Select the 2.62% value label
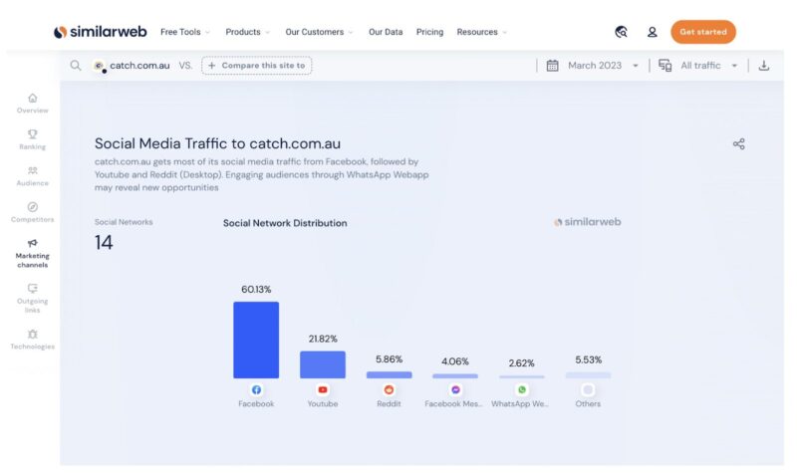This screenshot has width=797, height=473. (x=521, y=363)
